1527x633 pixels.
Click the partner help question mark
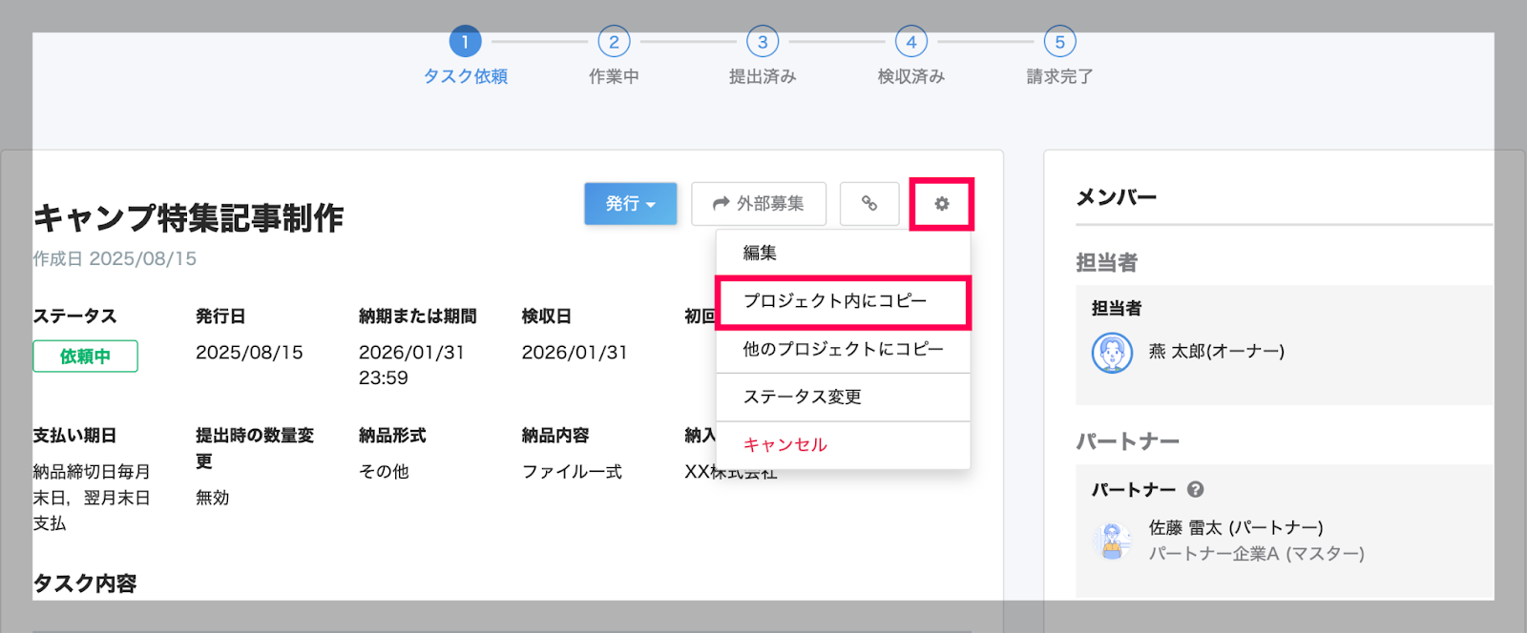click(1195, 489)
